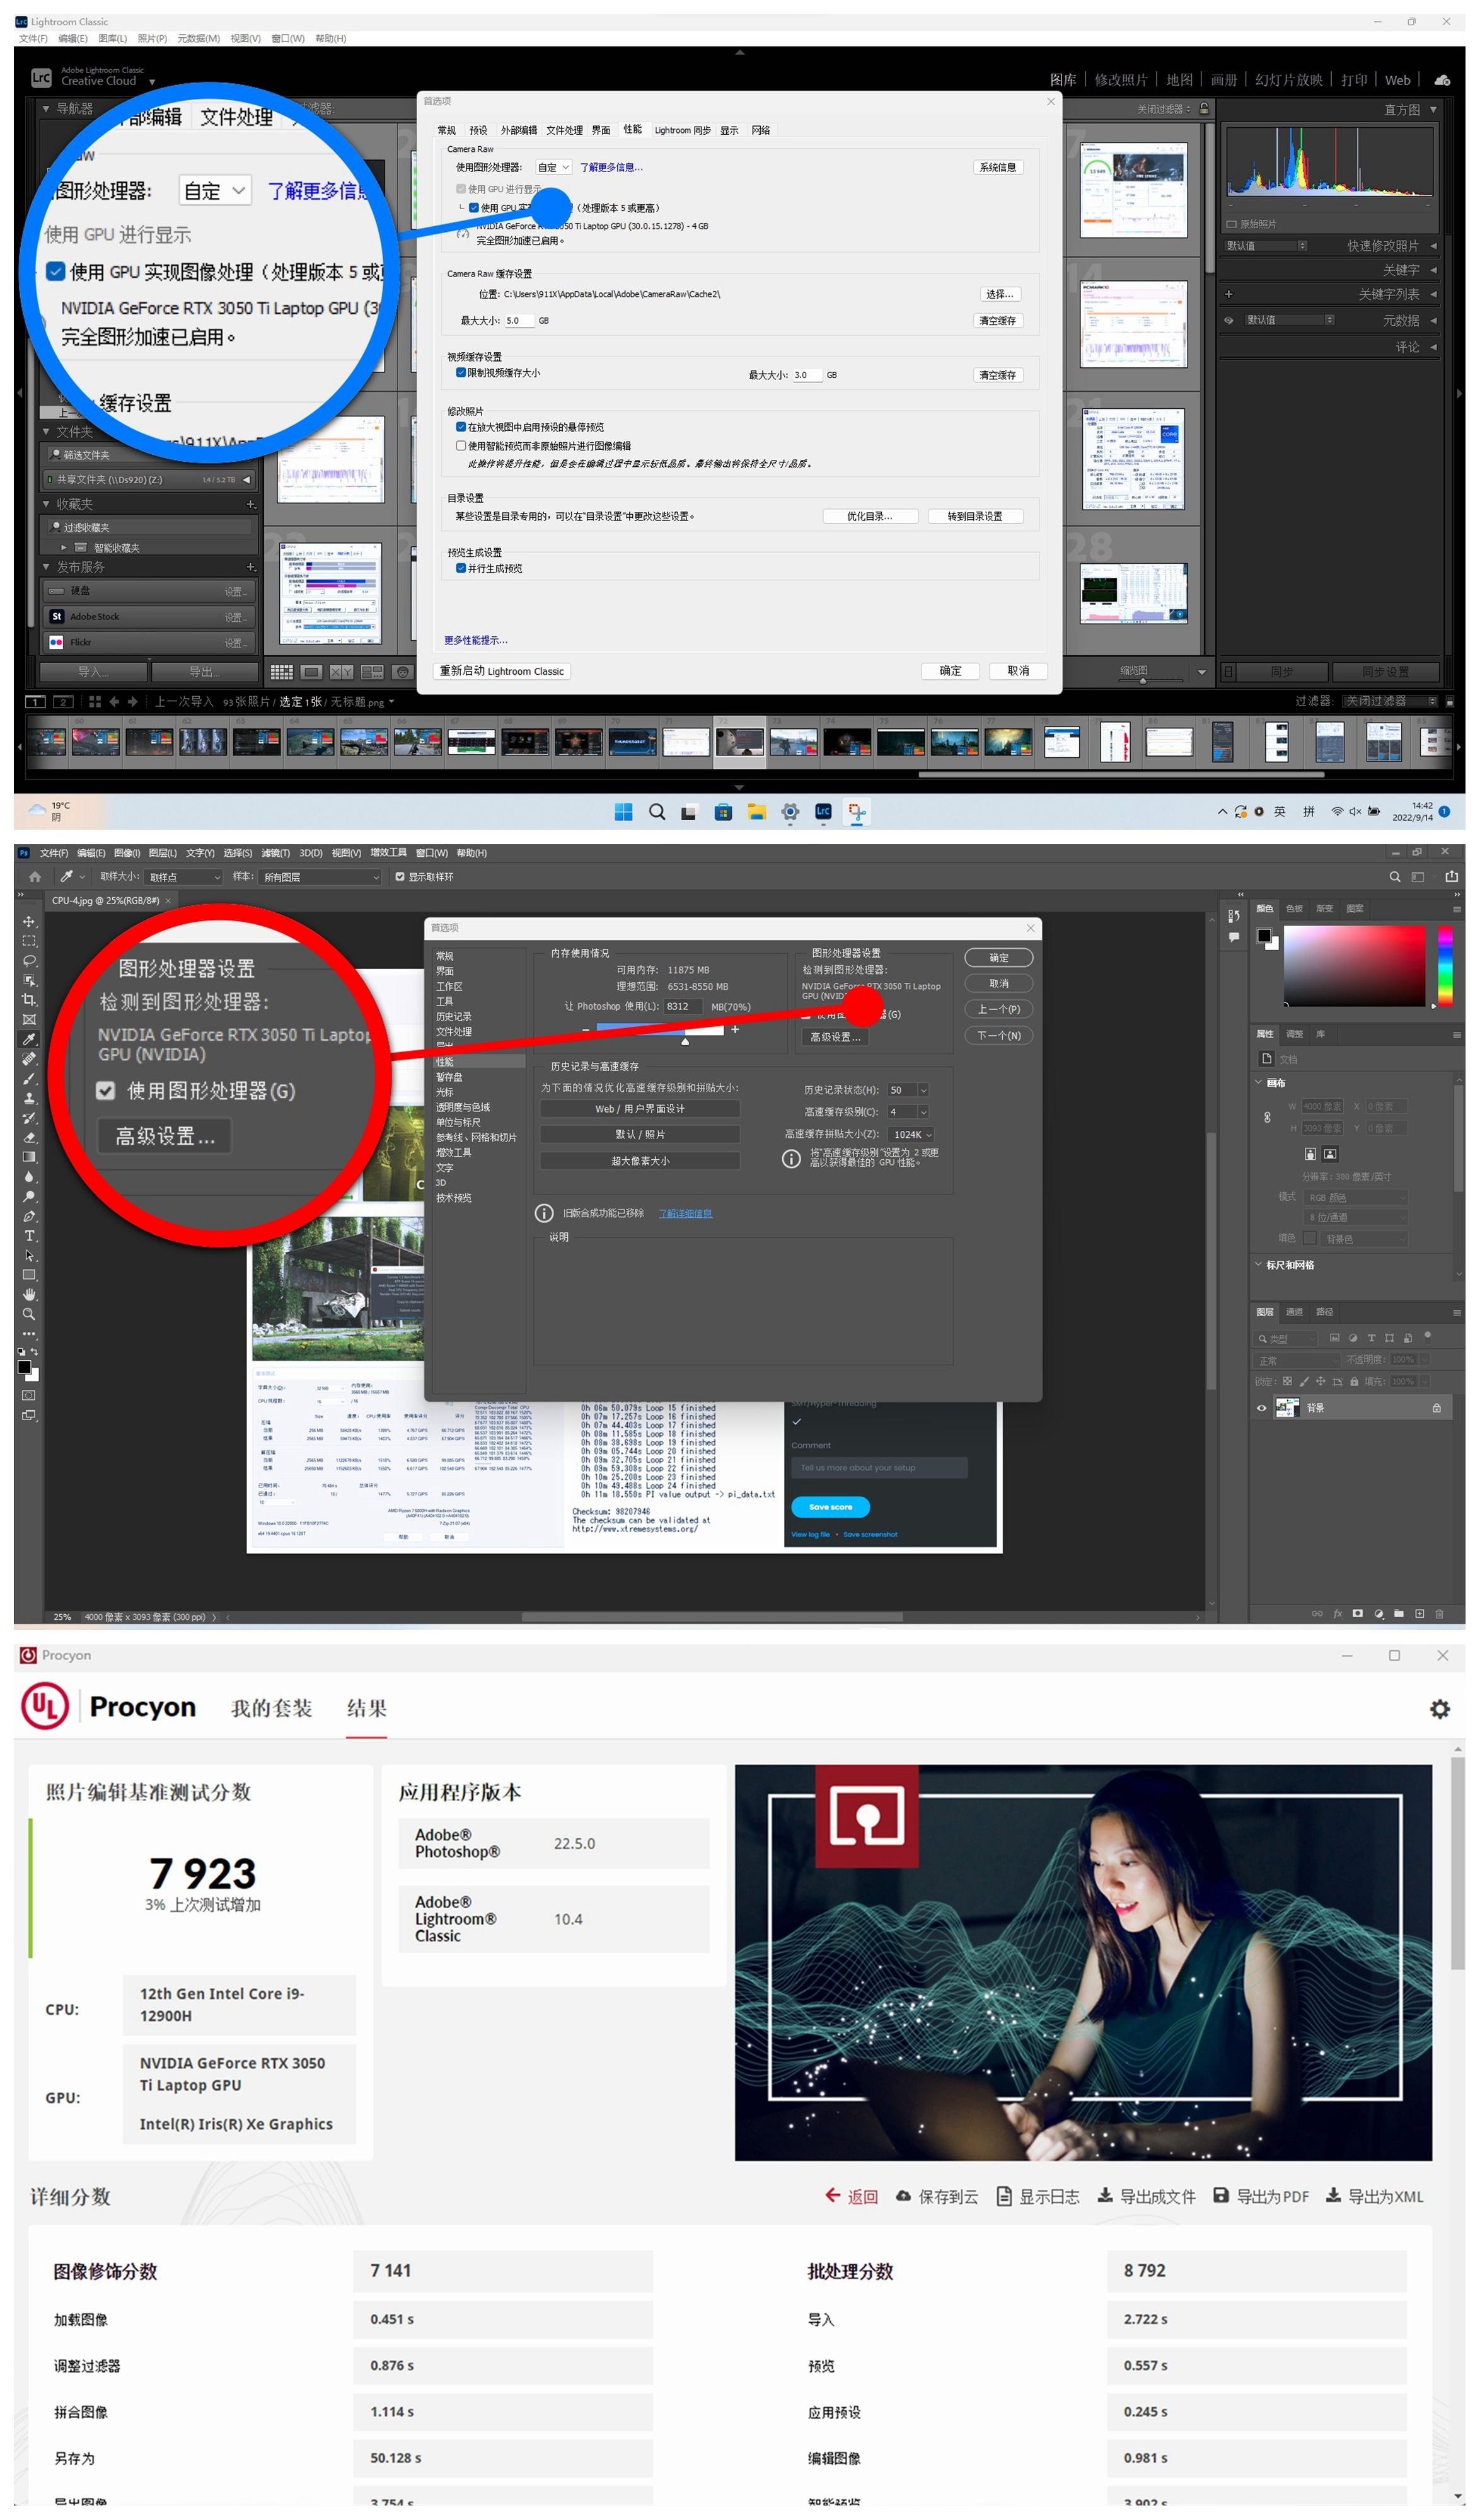Toggle 并行生成预览 checkbox in Lightroom preferences
The height and width of the screenshot is (2520, 1480).
[x=460, y=568]
